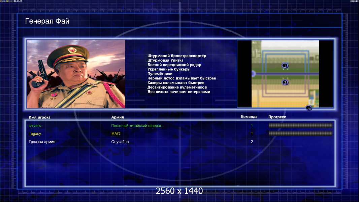Click Legacy's loading progress bar
The image size is (359, 202).
(301, 133)
